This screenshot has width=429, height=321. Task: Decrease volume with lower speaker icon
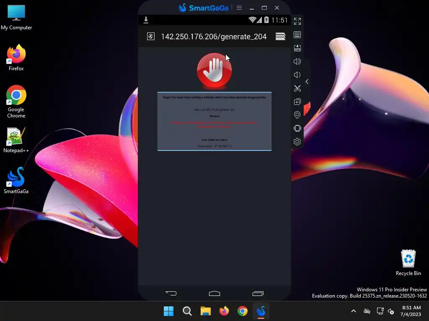297,75
